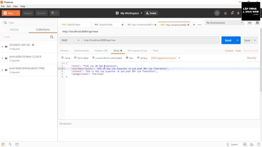Click the New button plus icon
262x147 pixels.
click(5, 13)
